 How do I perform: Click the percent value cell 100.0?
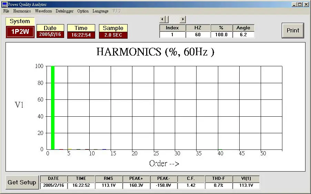coord(221,35)
